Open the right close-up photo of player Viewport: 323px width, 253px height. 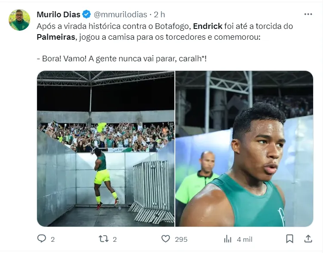coord(244,149)
